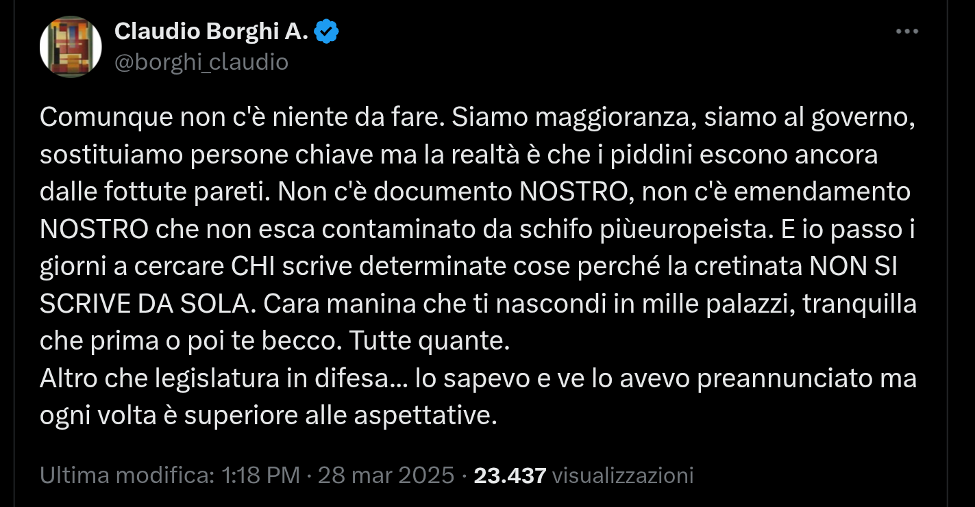Screen dimensions: 975x507
Task: Click the dot separator before 23.437
Action: [x=462, y=474]
